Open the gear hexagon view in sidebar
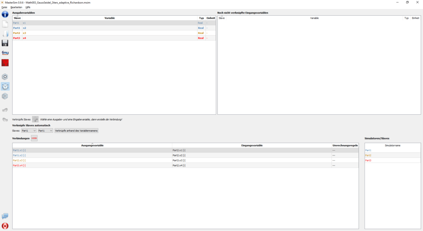Image resolution: width=423 pixels, height=231 pixels. coord(5,77)
